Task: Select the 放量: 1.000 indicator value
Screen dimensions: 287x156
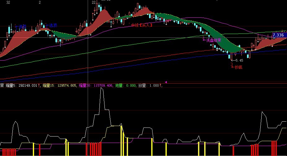Action: pos(150,85)
